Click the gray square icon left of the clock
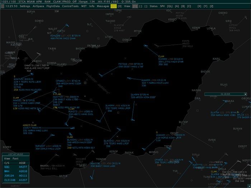251x188 pixels. click(3, 6)
